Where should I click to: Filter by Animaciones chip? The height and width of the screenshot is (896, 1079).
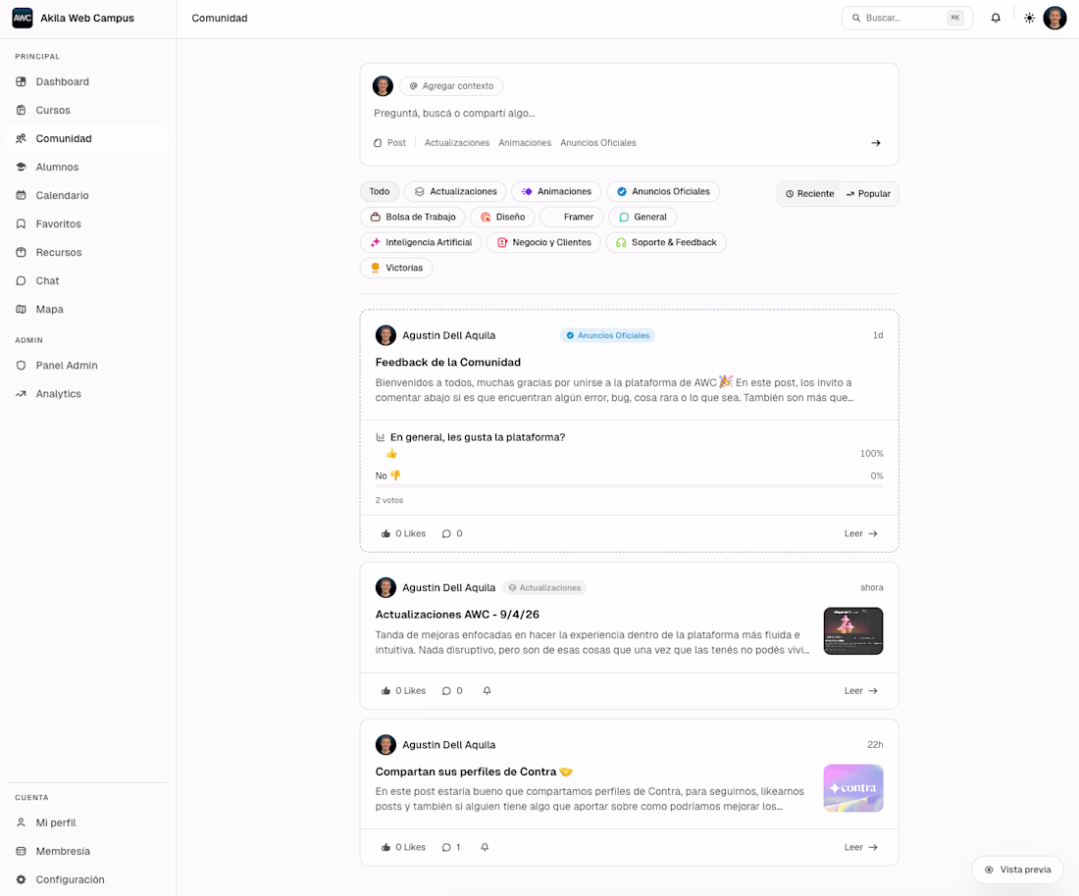[556, 191]
